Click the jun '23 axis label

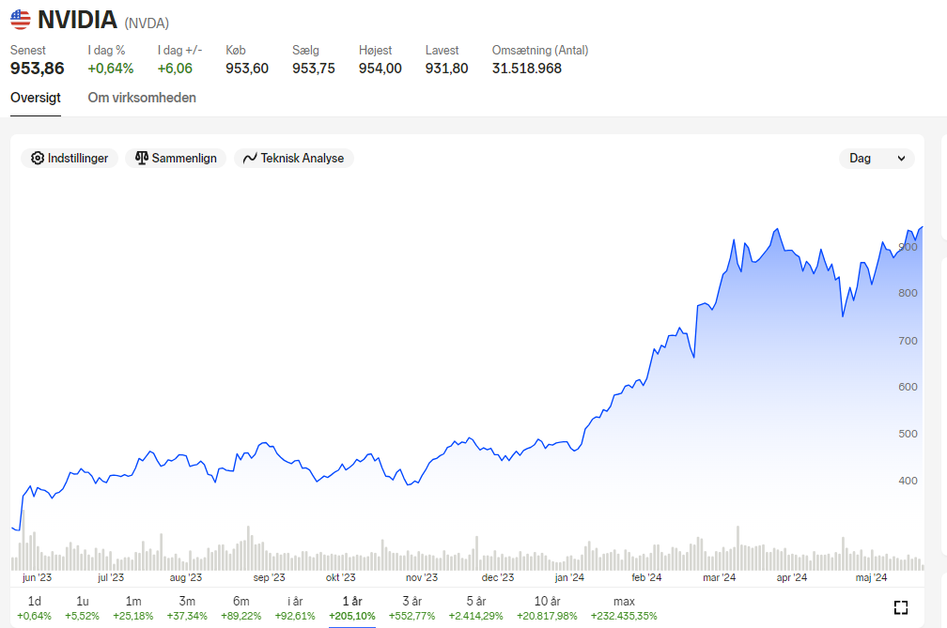tap(37, 577)
